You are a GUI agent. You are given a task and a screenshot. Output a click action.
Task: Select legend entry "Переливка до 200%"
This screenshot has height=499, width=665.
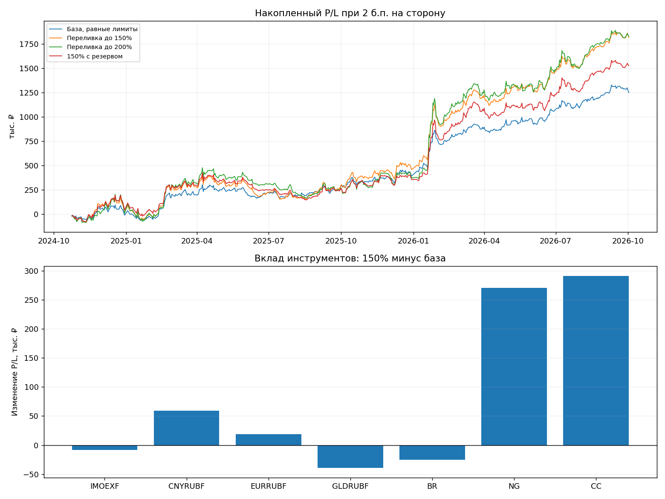tap(99, 47)
